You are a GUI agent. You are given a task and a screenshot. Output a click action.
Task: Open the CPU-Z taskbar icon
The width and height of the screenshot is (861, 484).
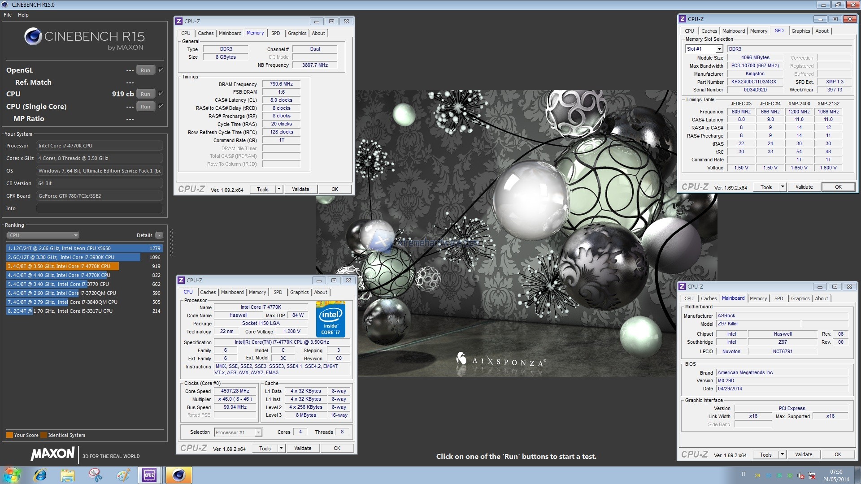coord(149,475)
